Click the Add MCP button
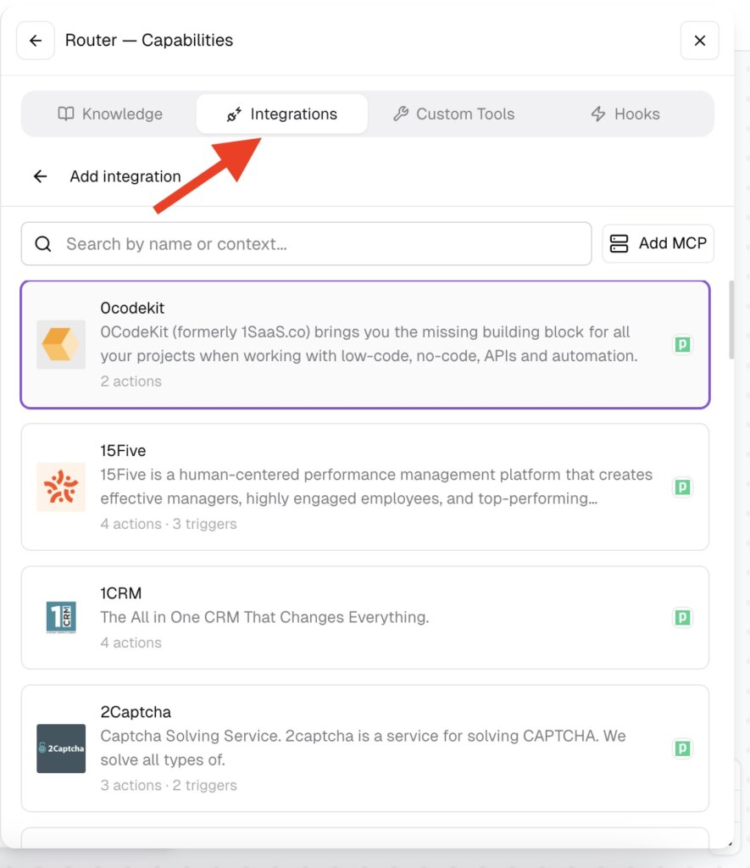750x868 pixels. point(658,243)
